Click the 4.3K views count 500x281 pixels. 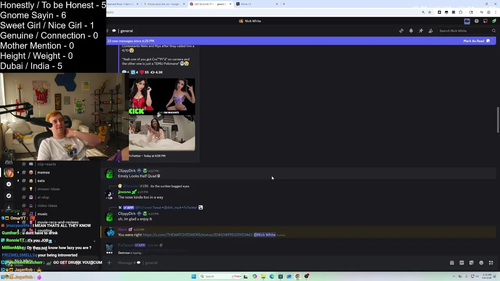tap(157, 72)
